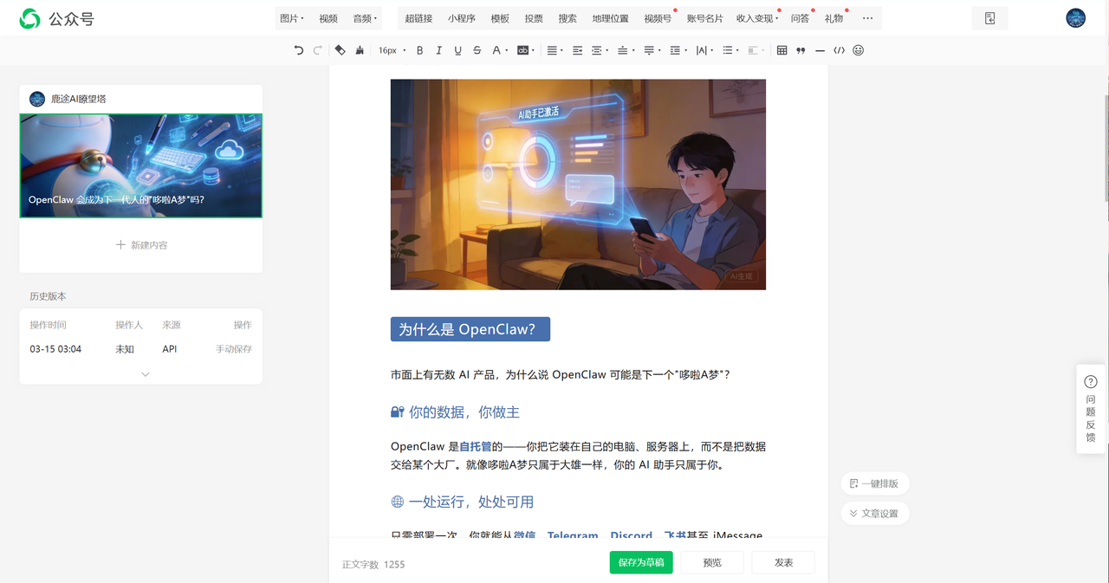1109x583 pixels.
Task: Click the 预览 button
Action: (712, 562)
